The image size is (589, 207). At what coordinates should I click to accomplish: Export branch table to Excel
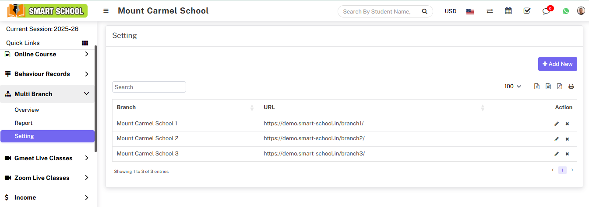point(536,86)
